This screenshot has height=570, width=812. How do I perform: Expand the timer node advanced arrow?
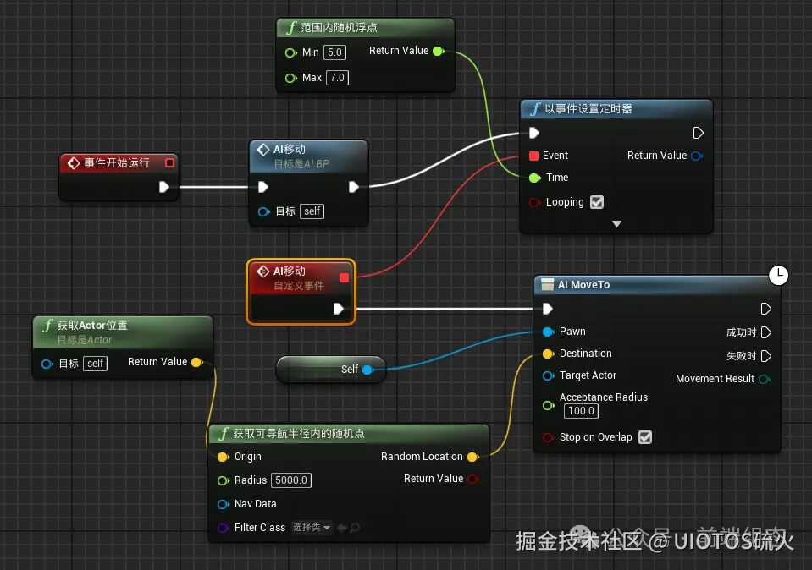[616, 224]
